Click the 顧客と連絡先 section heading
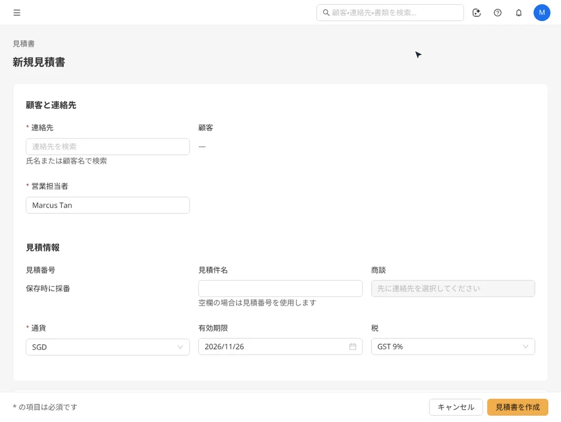561x422 pixels. (x=51, y=105)
